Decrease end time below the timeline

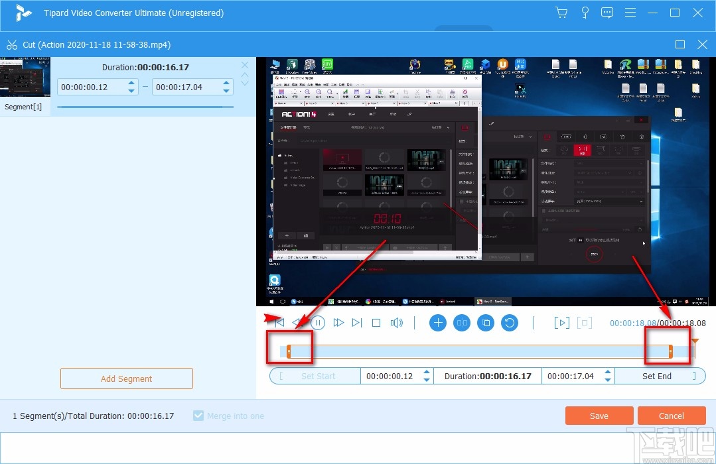(x=608, y=380)
